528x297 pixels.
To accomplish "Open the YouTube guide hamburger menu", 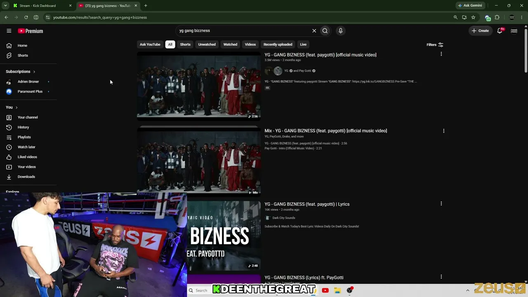I will click(9, 31).
